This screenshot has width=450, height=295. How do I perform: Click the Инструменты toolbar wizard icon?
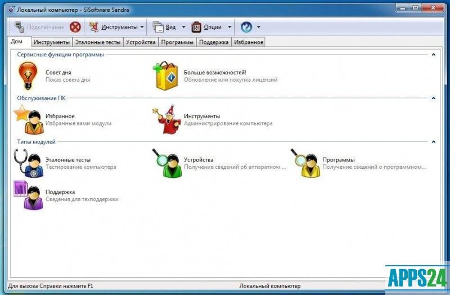pyautogui.click(x=93, y=27)
